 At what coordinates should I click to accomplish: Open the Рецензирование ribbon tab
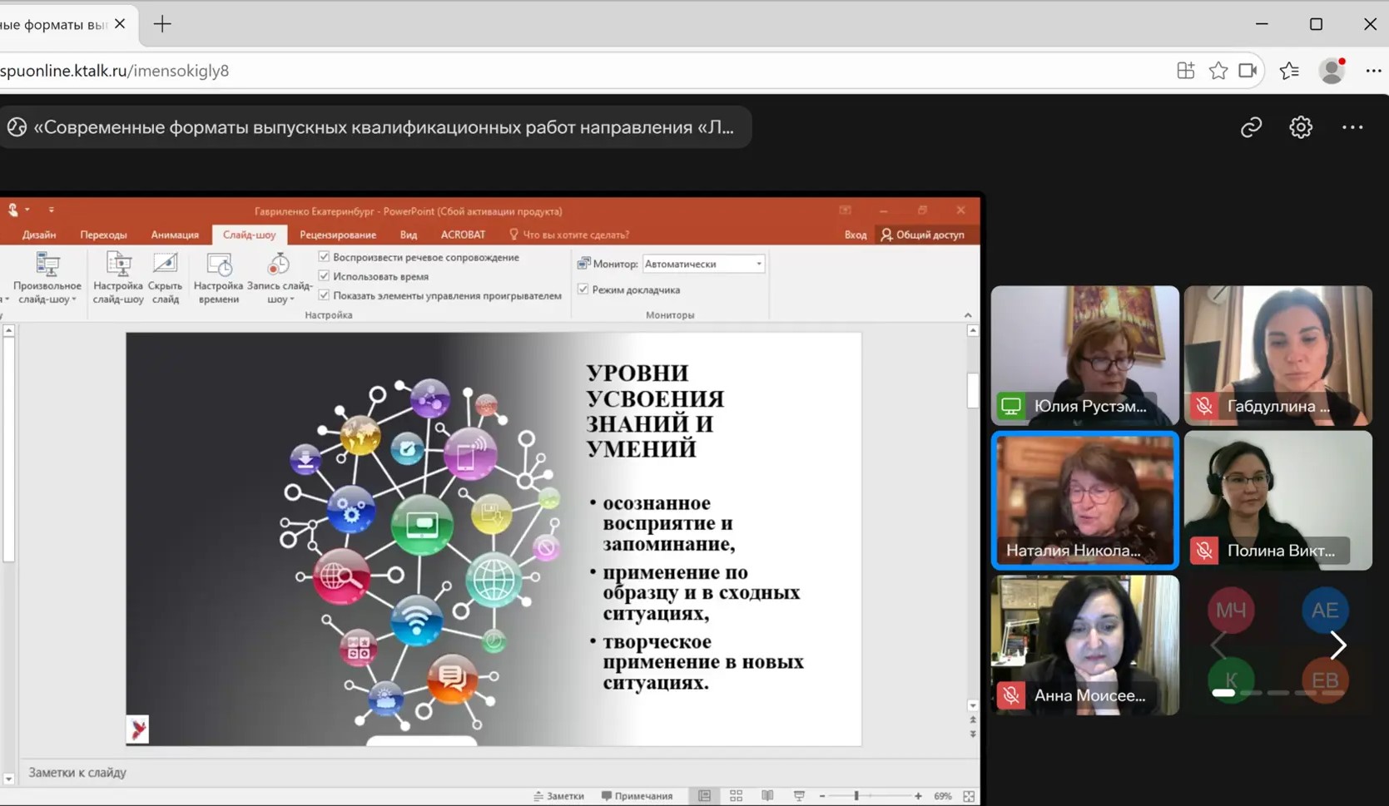click(x=338, y=235)
